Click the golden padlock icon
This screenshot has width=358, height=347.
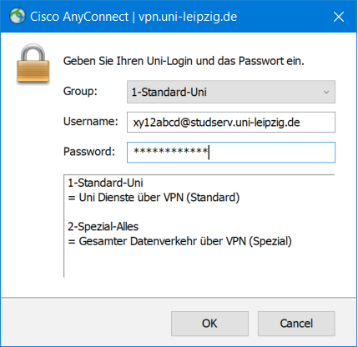point(33,63)
